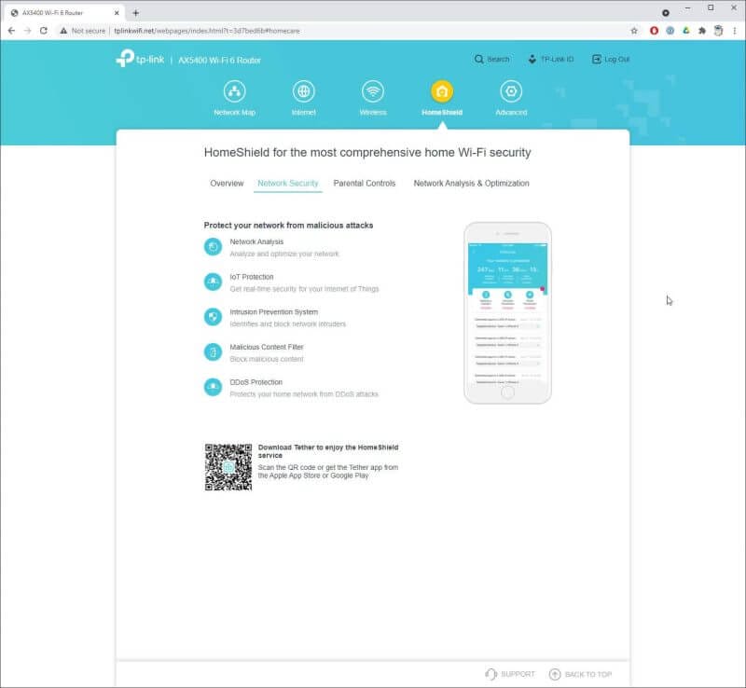Open the Wireless settings icon
The height and width of the screenshot is (688, 746).
pos(373,91)
